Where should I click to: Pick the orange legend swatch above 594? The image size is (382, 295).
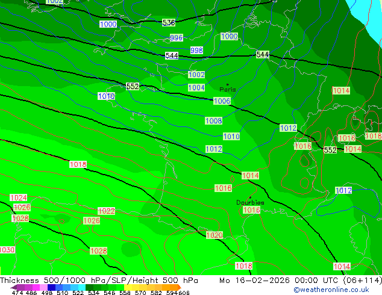point(174,287)
